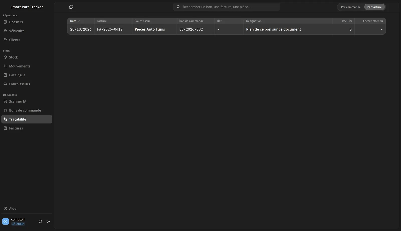Image resolution: width=401 pixels, height=231 pixels.
Task: Go to Mouvements page
Action: click(x=27, y=66)
